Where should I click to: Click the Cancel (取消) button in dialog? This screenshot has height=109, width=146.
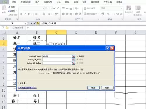click(107, 88)
